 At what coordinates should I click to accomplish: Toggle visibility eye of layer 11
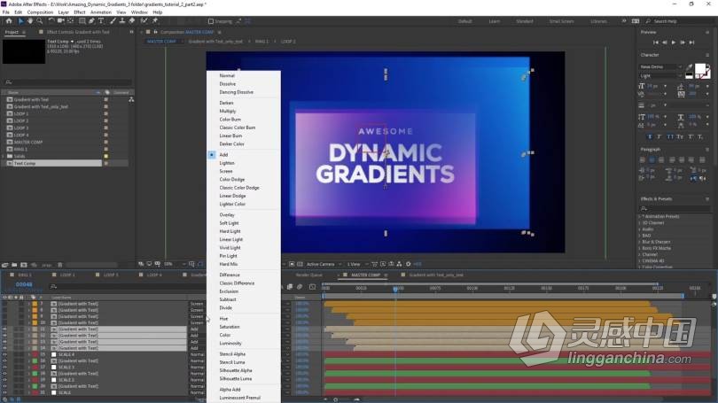point(4,329)
